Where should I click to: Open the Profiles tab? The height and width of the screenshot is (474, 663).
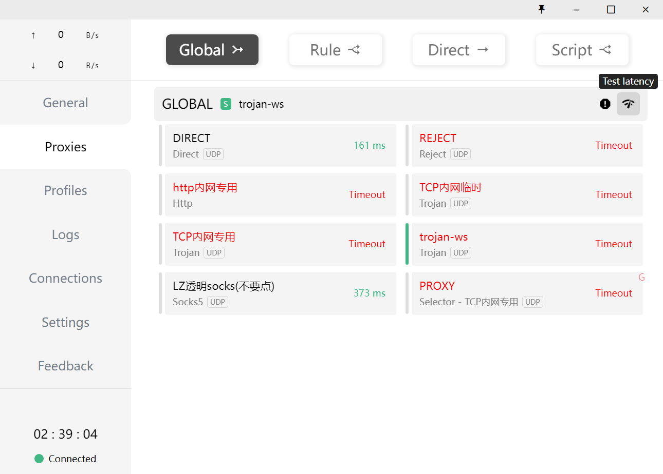tap(65, 190)
